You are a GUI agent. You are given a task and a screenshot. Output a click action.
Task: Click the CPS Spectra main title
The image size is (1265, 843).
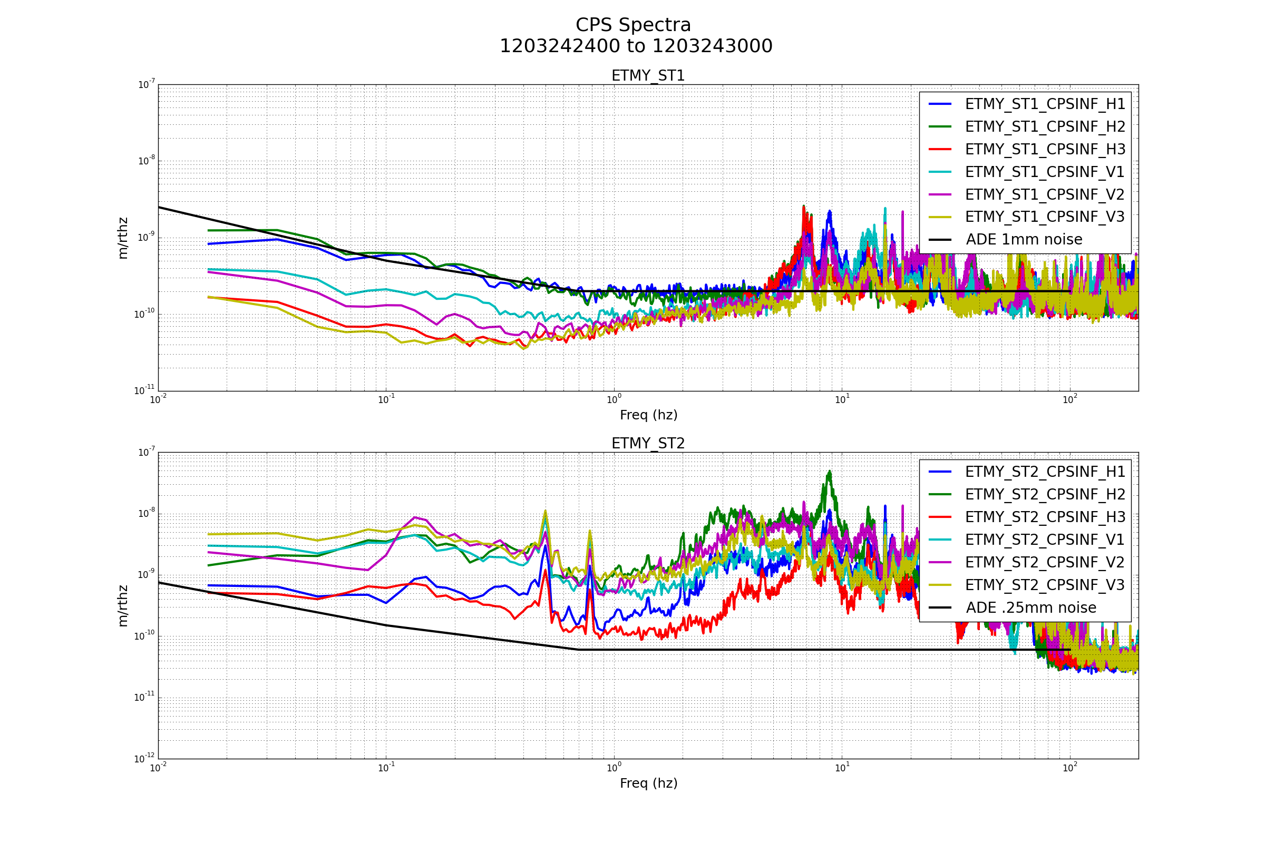[x=633, y=25]
